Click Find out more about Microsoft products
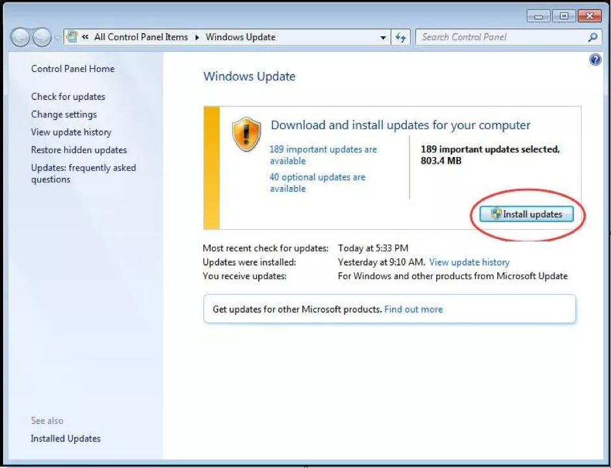Image resolution: width=611 pixels, height=468 pixels. pos(413,310)
